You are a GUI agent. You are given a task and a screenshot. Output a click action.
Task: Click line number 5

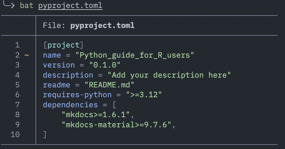click(x=18, y=85)
